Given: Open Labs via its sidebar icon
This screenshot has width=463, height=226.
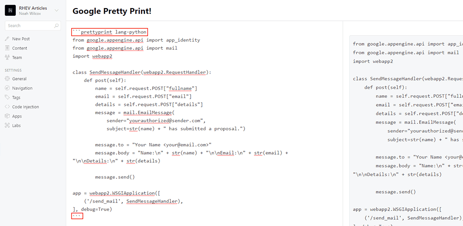Looking at the screenshot, I should click(x=7, y=126).
